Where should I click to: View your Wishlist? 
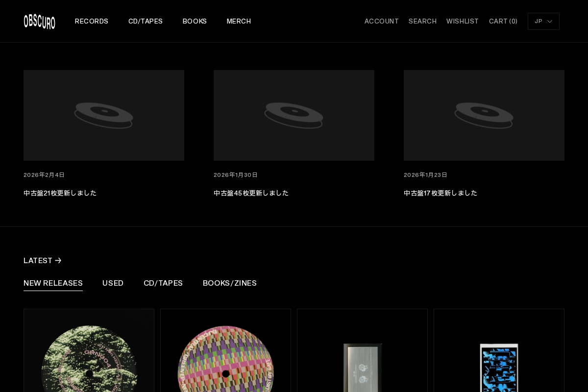coord(462,21)
